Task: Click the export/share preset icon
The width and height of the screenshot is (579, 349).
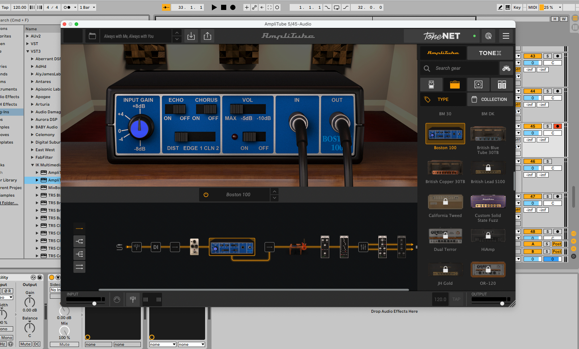Action: 207,36
